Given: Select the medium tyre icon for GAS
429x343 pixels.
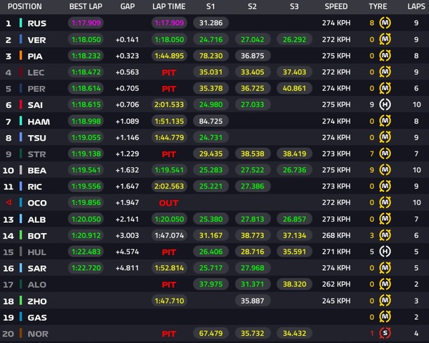Looking at the screenshot, I should pos(385,317).
